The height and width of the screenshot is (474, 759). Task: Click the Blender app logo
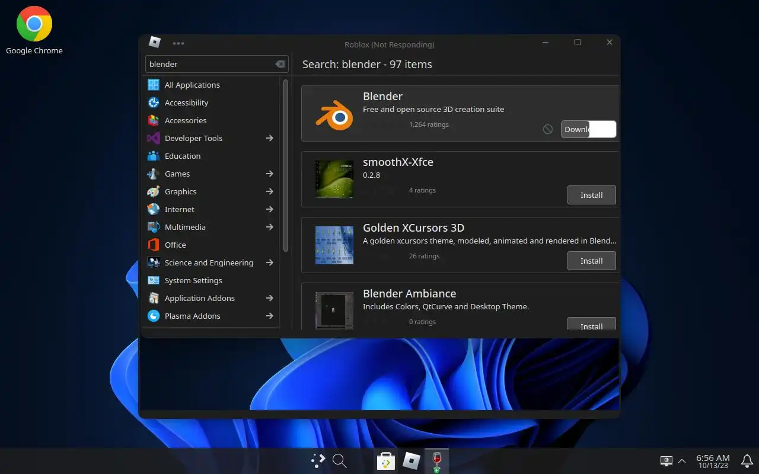click(334, 116)
